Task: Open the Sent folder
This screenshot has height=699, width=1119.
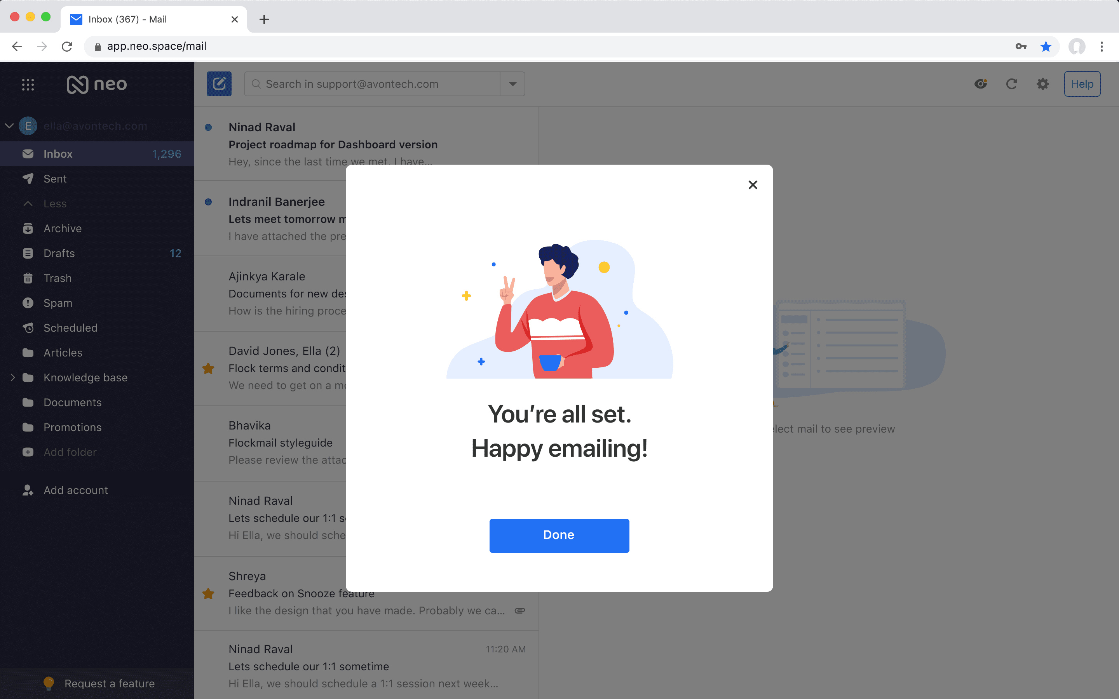Action: pyautogui.click(x=97, y=179)
